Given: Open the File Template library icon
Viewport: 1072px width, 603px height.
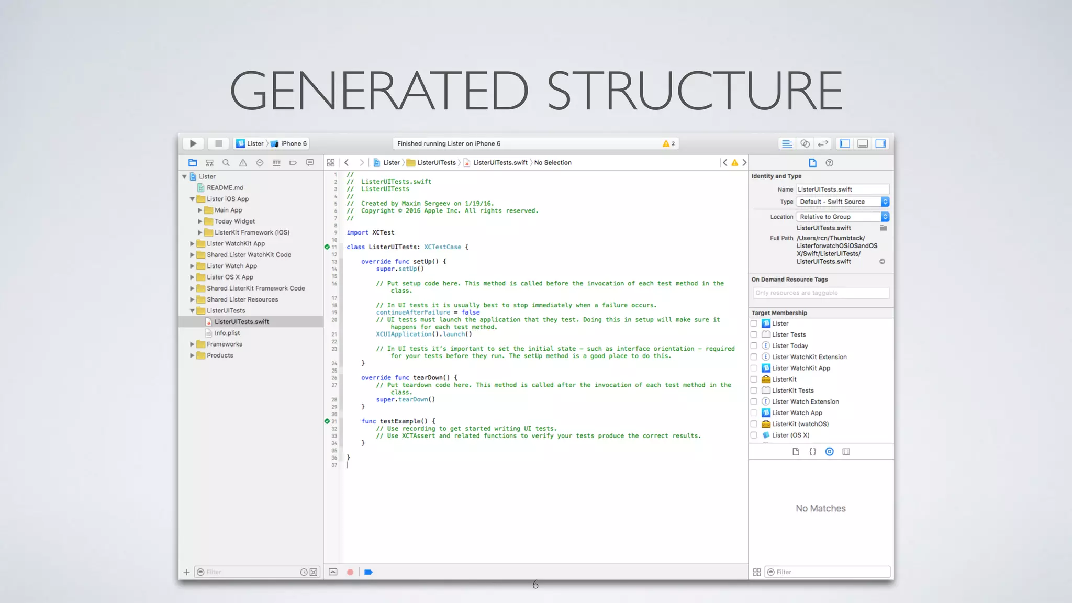Looking at the screenshot, I should 796,452.
